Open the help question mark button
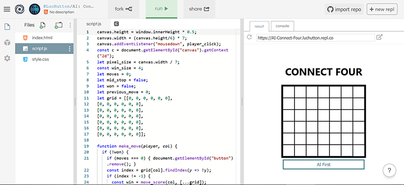 point(389,170)
